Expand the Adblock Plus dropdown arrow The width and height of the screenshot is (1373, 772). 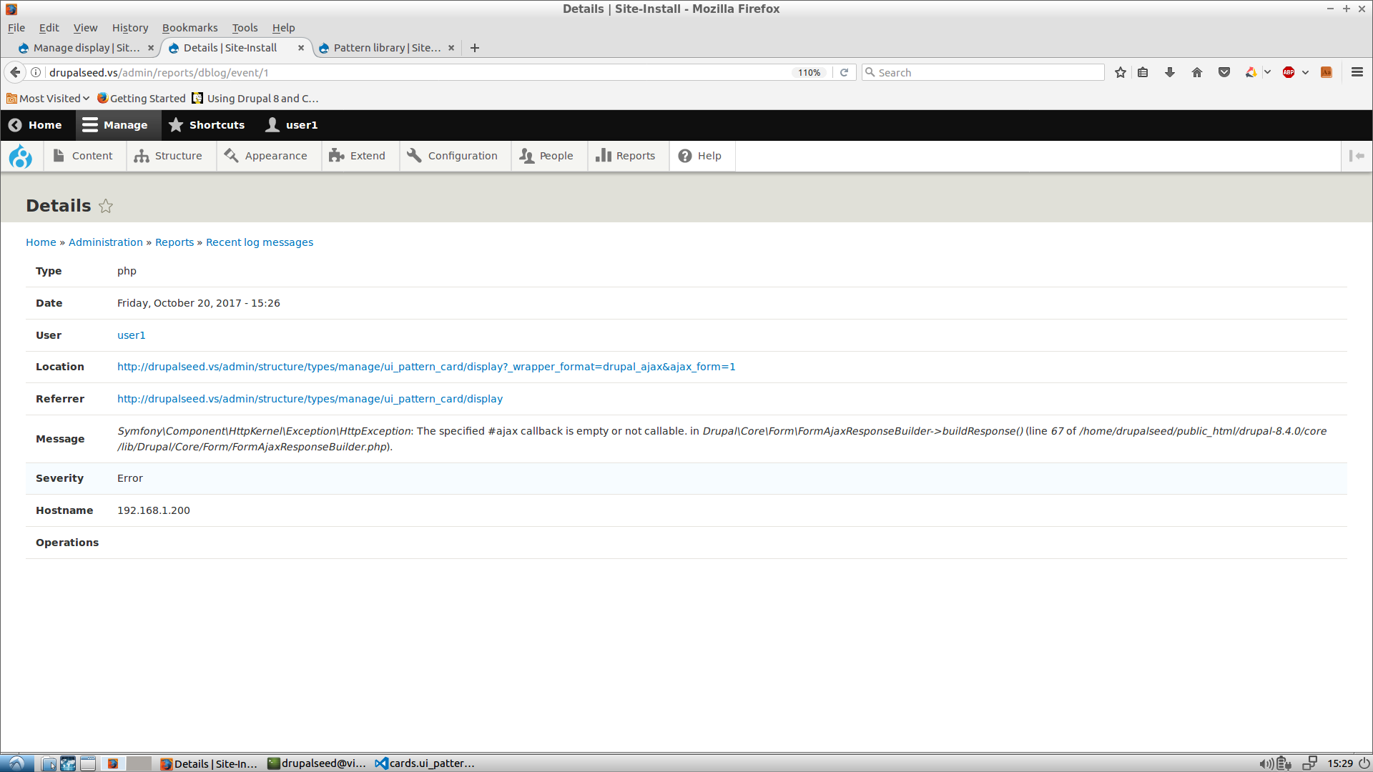(1305, 72)
